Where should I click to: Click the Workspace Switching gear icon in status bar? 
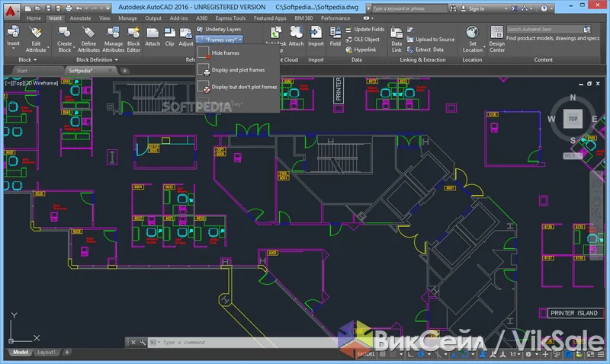528,354
